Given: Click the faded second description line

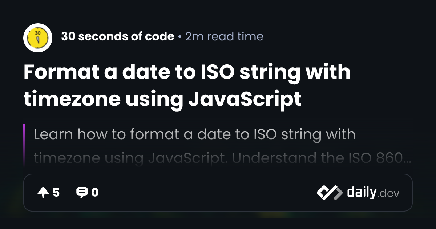Looking at the screenshot, I should [222, 158].
